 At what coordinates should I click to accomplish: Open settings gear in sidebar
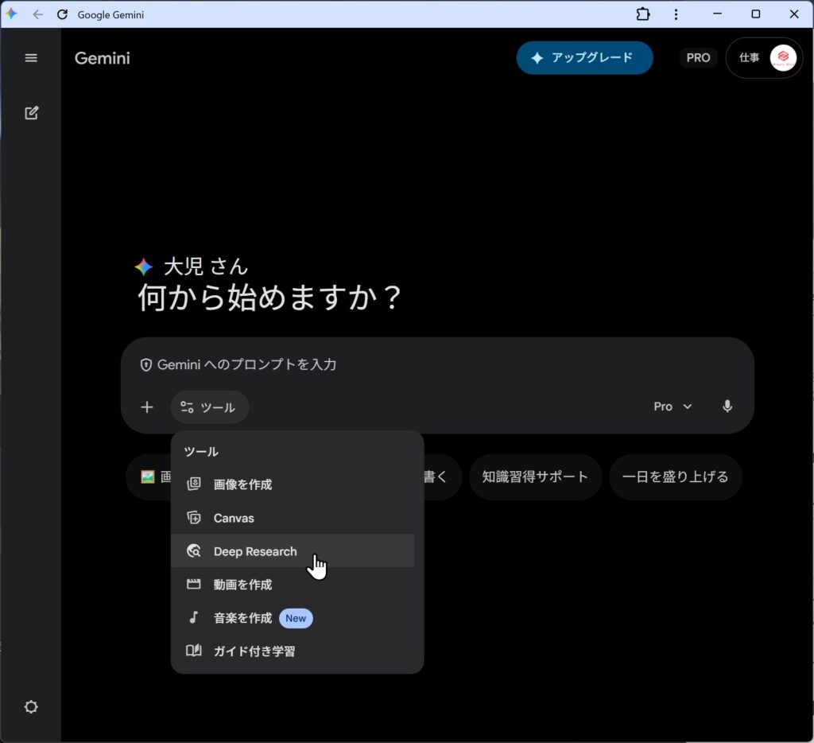coord(31,707)
